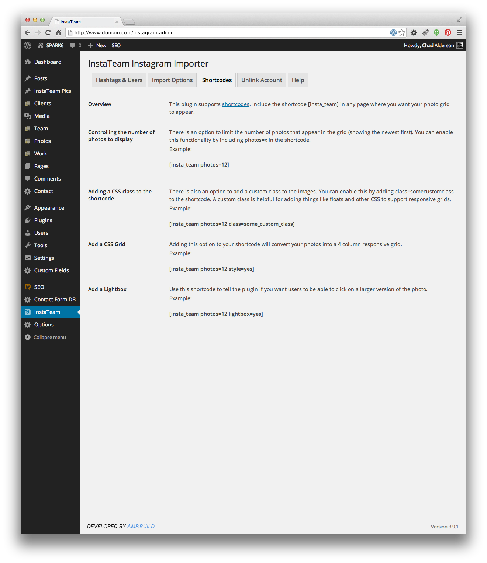The height and width of the screenshot is (563, 487).
Task: Go to browser home icon
Action: click(58, 32)
